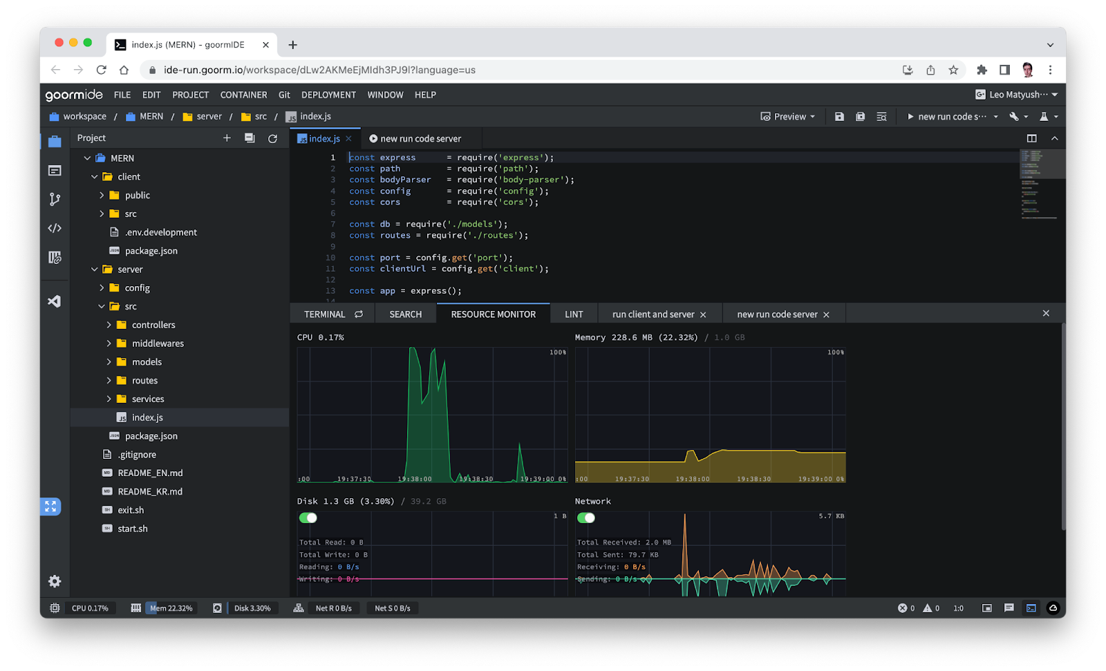Click the bottom panel vertical scrollbar
Image resolution: width=1106 pixels, height=671 pixels.
(x=1063, y=426)
